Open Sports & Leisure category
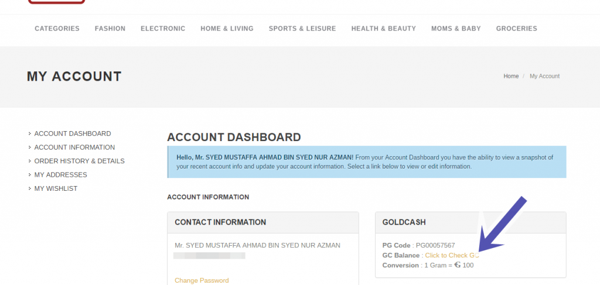This screenshot has width=600, height=285. coord(302,29)
